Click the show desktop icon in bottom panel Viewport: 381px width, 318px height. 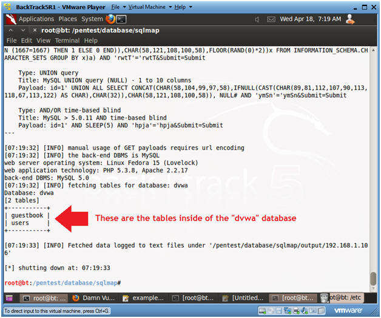(9, 298)
